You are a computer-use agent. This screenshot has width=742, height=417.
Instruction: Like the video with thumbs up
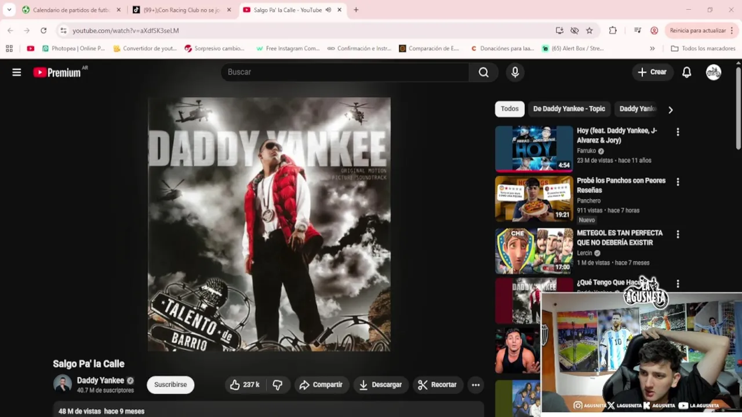245,385
